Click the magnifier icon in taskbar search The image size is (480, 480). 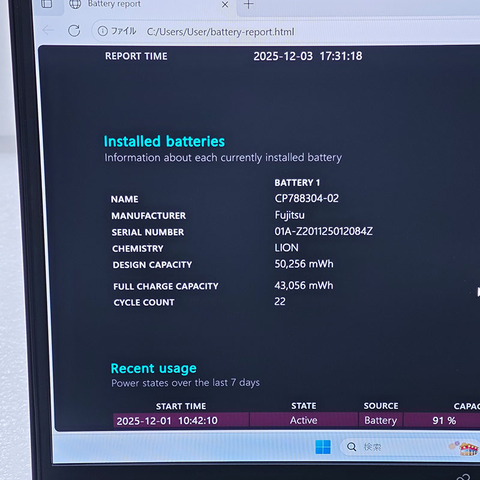(352, 447)
